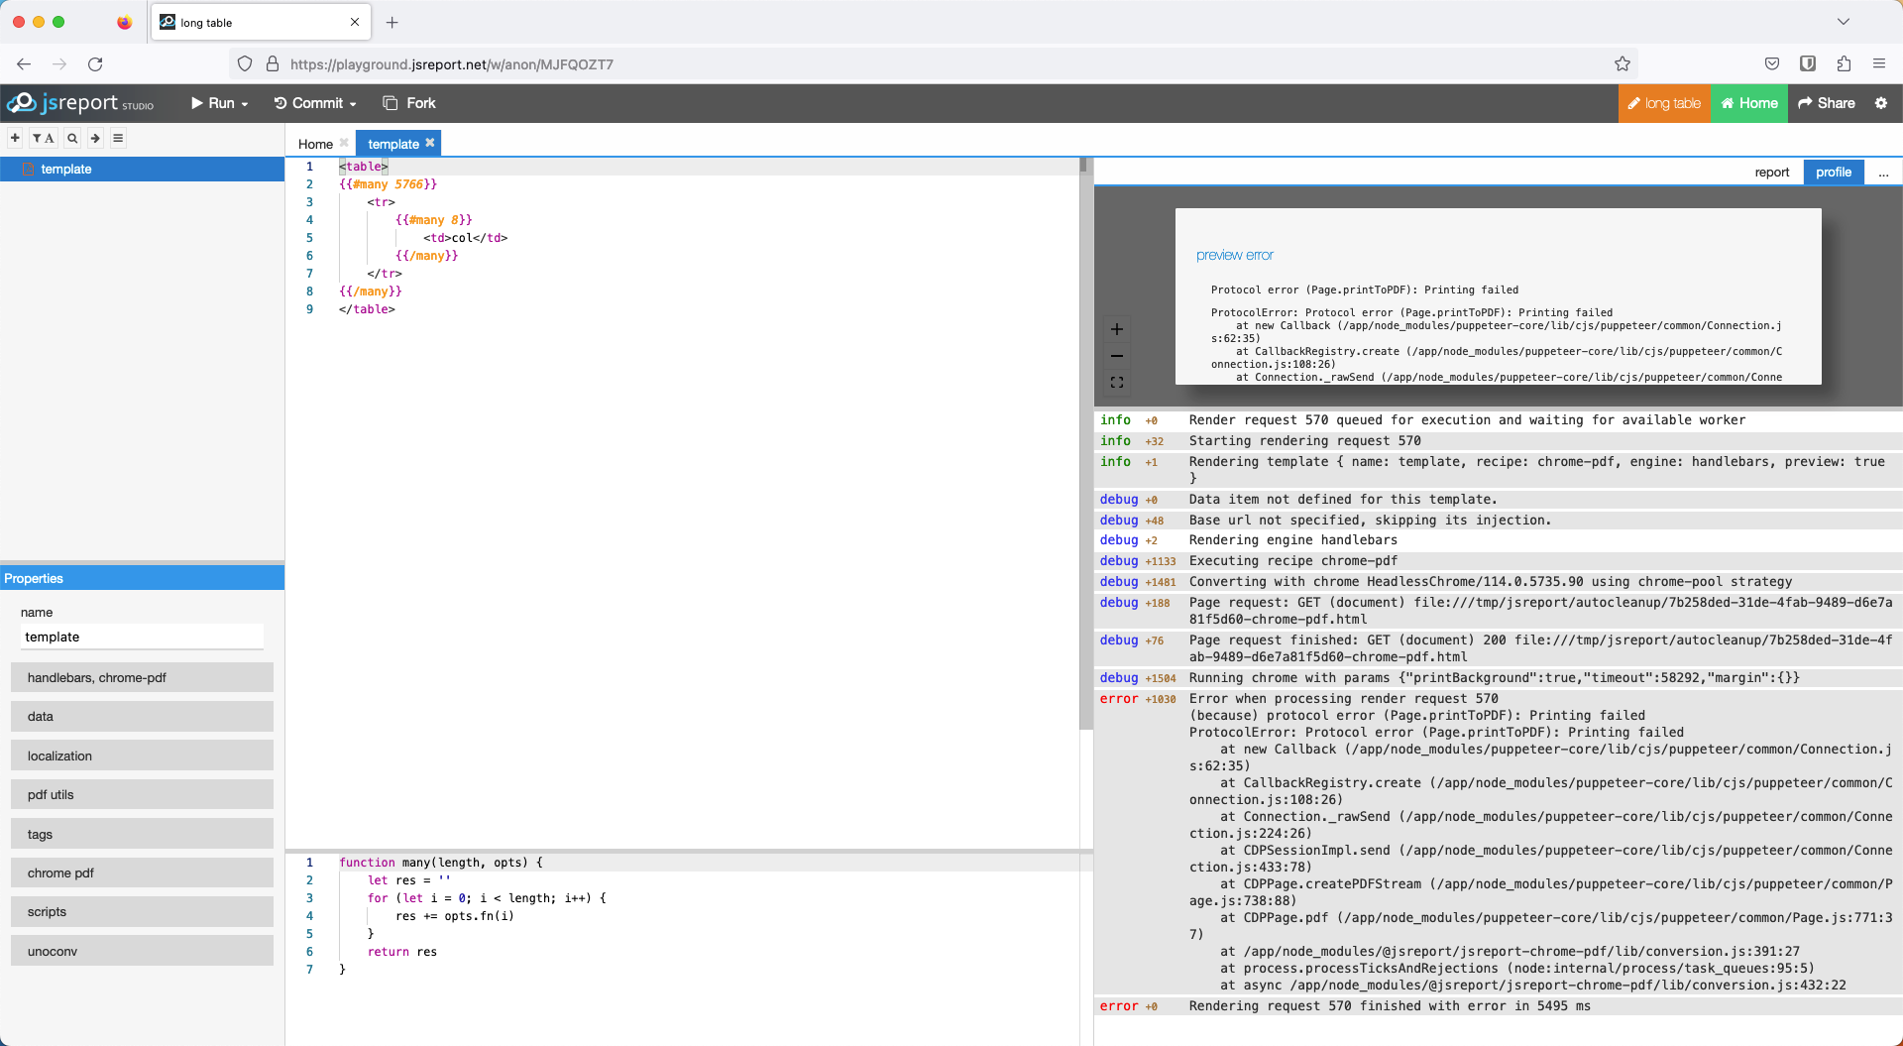Switch to the Home editor tab
1903x1046 pixels.
click(x=315, y=144)
